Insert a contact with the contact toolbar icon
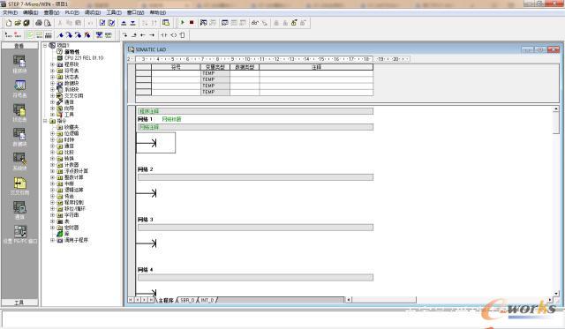 click(x=164, y=35)
